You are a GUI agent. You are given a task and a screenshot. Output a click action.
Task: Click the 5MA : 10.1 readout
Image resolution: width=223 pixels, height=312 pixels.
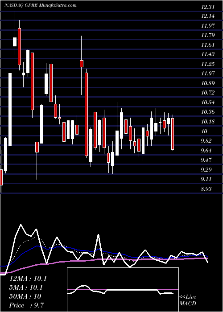[26, 287]
